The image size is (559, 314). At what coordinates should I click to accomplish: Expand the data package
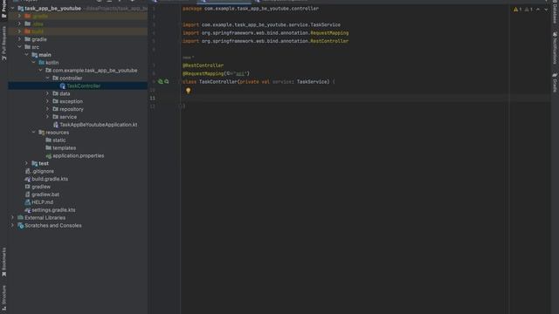[x=47, y=93]
